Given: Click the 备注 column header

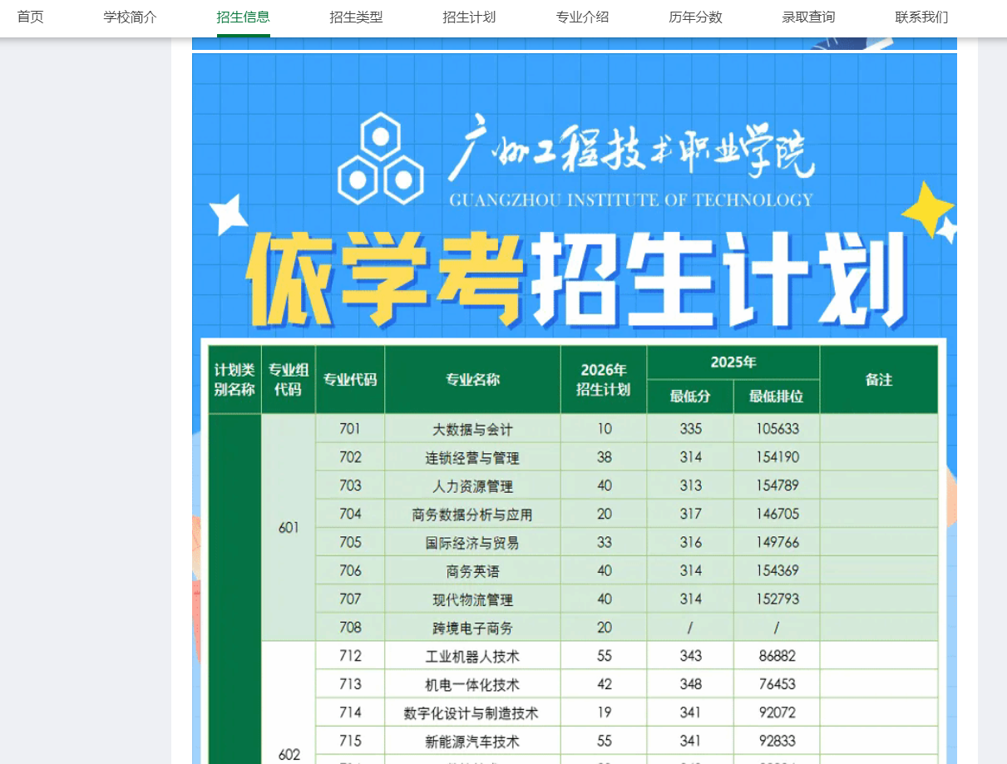Looking at the screenshot, I should point(878,379).
